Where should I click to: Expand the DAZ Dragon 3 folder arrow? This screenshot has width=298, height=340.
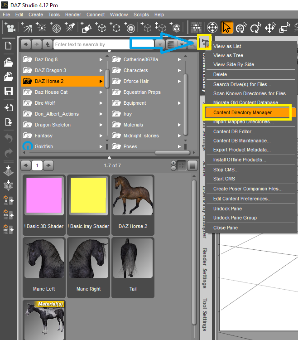pos(101,70)
